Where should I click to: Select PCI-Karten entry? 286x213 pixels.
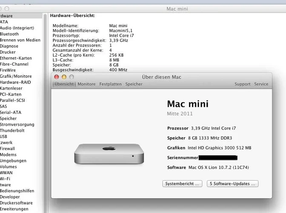click(x=11, y=94)
